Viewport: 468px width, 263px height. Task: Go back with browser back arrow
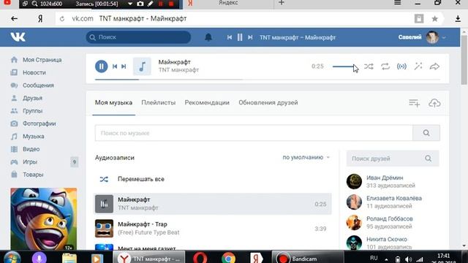pyautogui.click(x=14, y=19)
